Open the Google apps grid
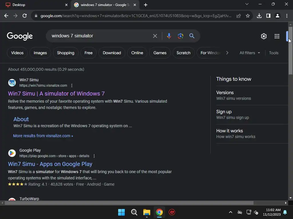The image size is (293, 219). (x=277, y=36)
